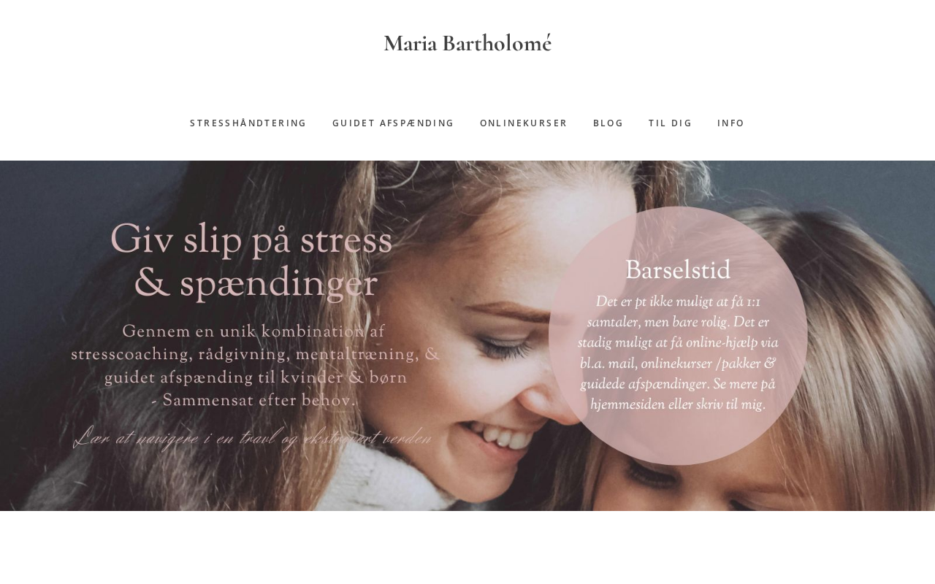935x584 pixels.
Task: Click the '- Sammensat efter behov.' line
Action: 254,400
